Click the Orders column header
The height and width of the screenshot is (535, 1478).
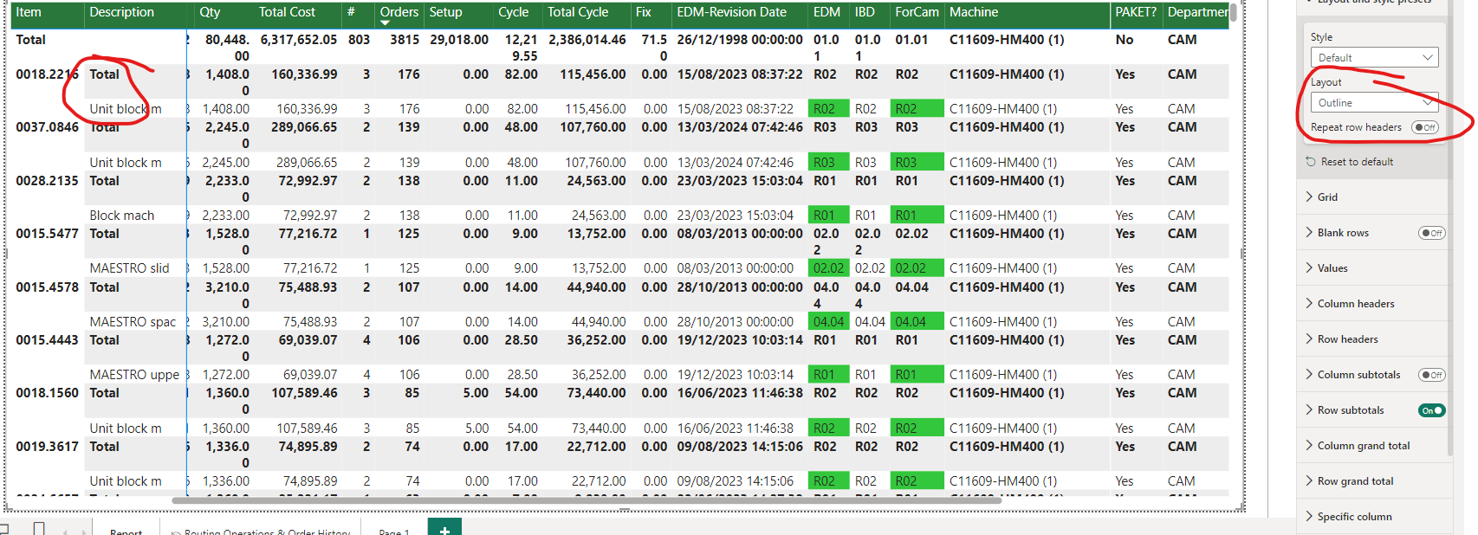coord(399,12)
